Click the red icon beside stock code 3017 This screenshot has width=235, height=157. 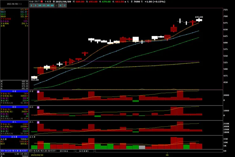[x=42, y=2]
